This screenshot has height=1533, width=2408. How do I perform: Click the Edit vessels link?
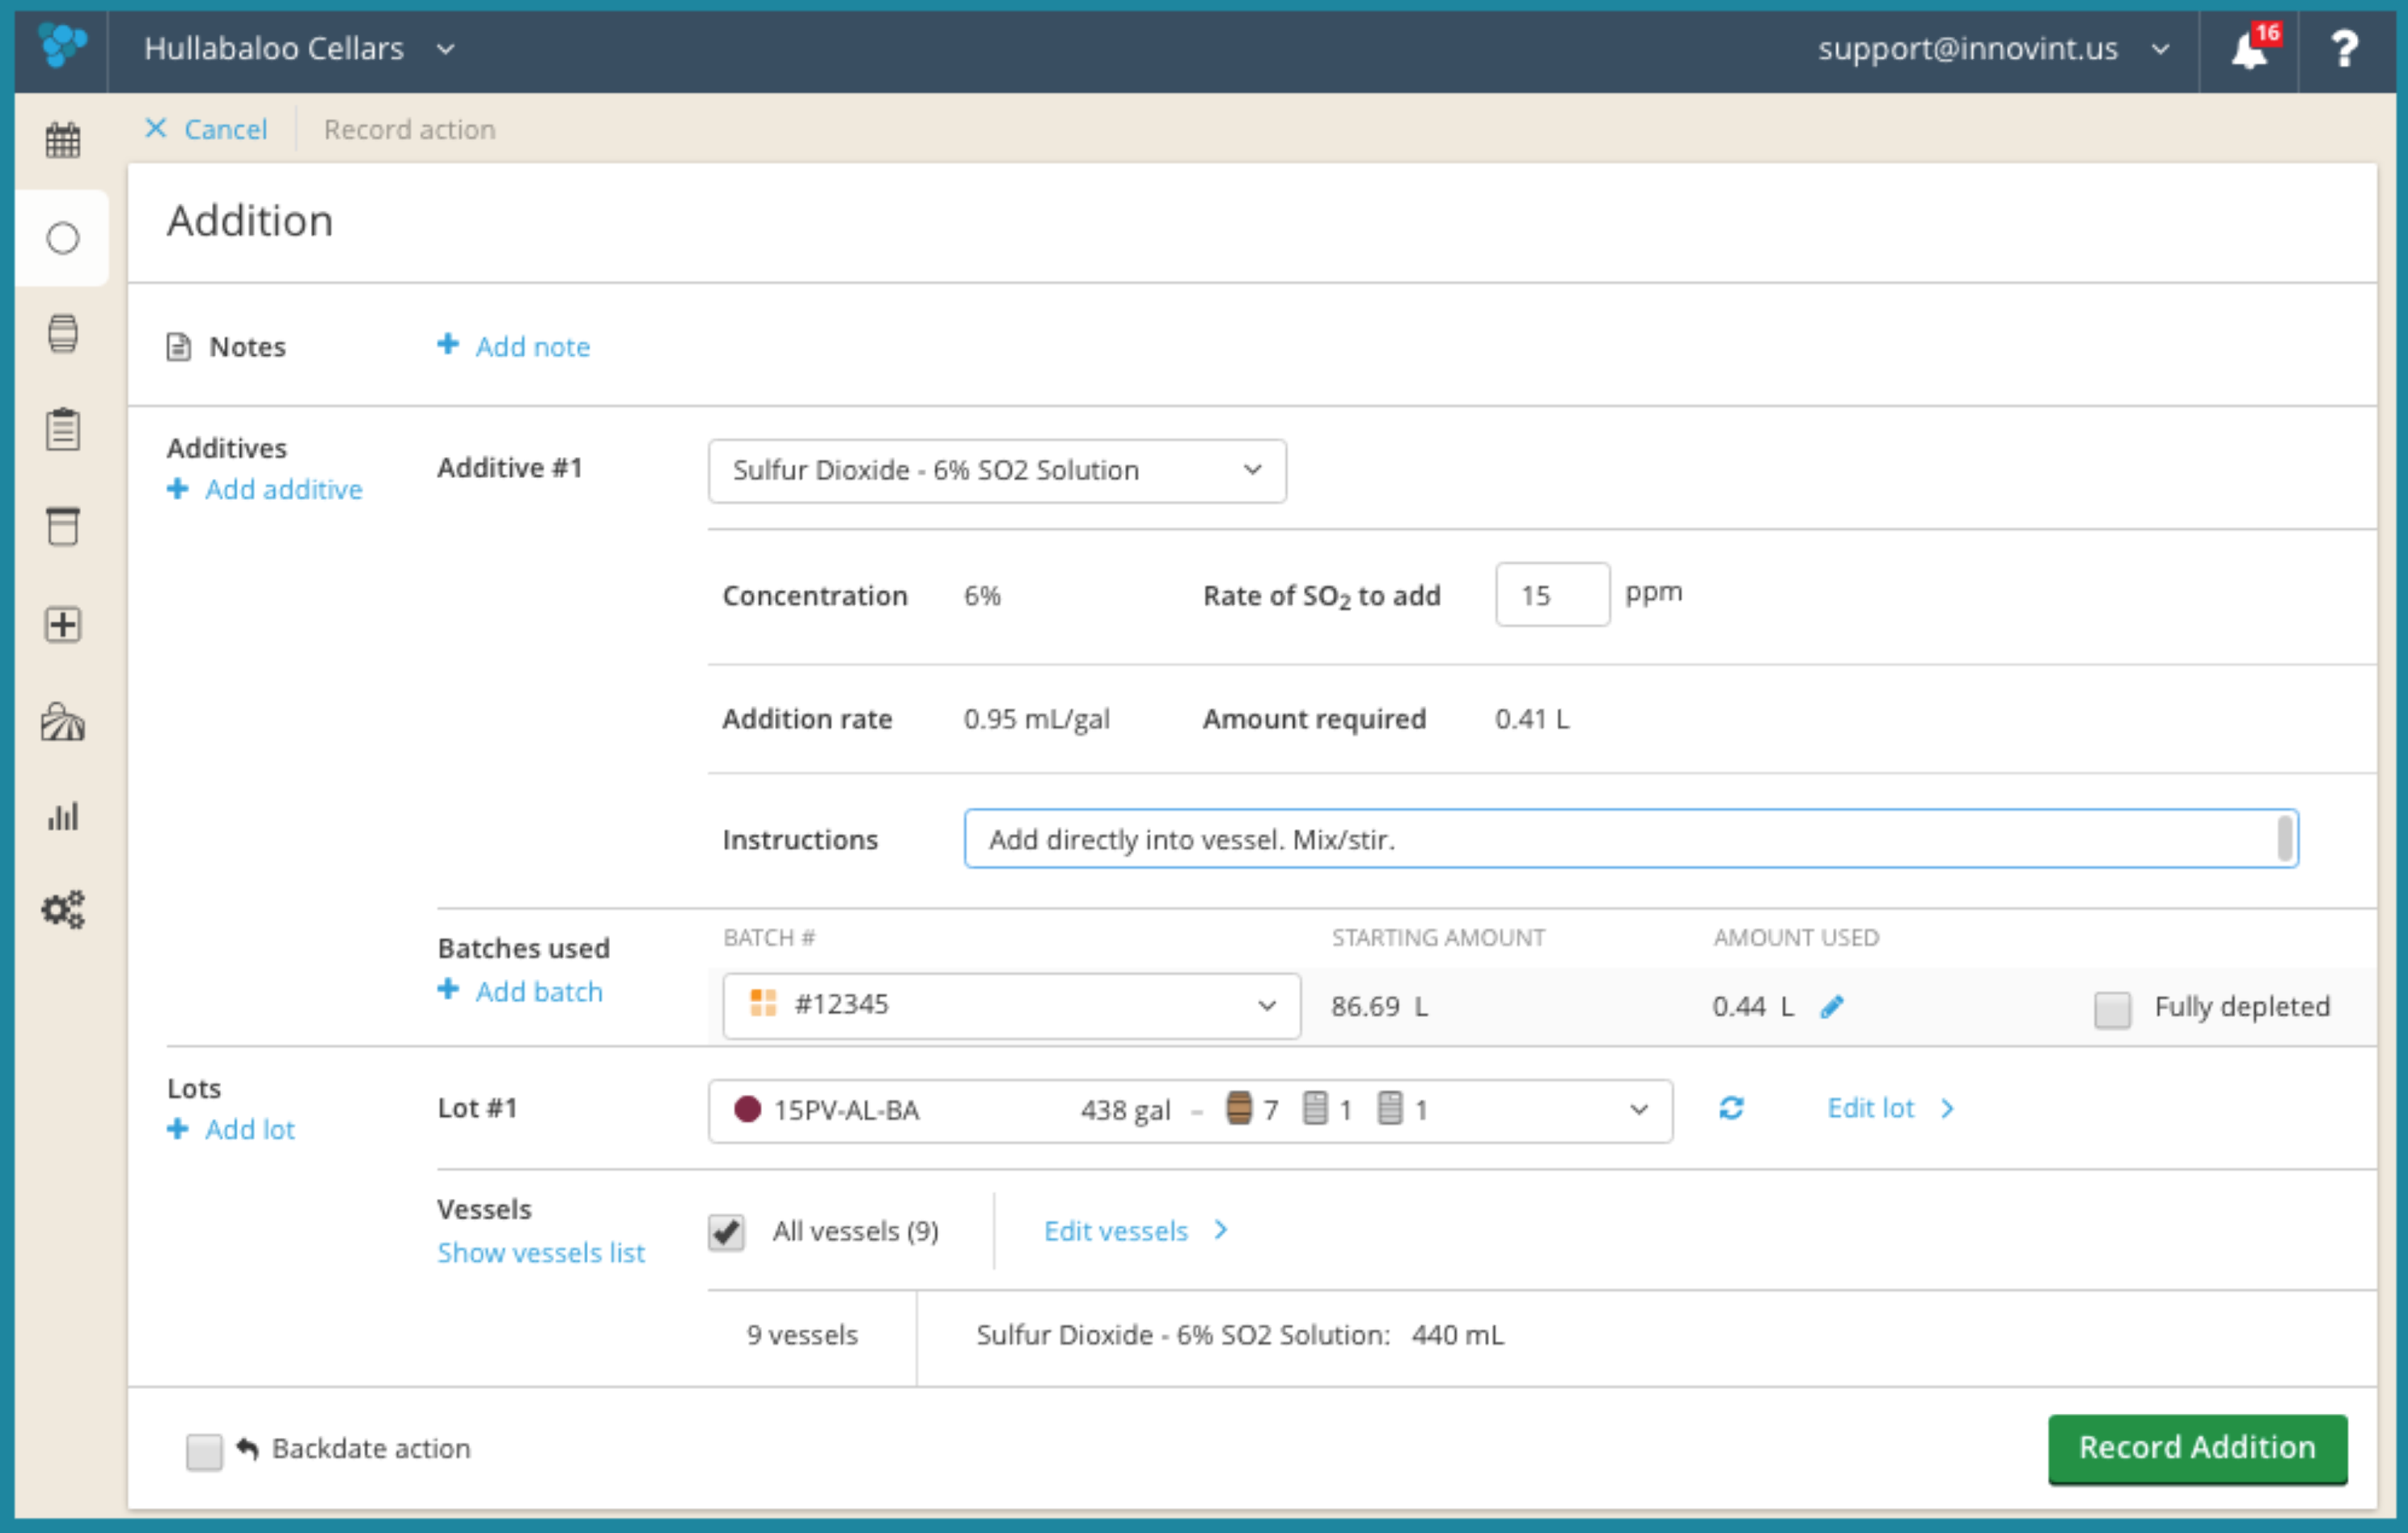click(x=1116, y=1230)
